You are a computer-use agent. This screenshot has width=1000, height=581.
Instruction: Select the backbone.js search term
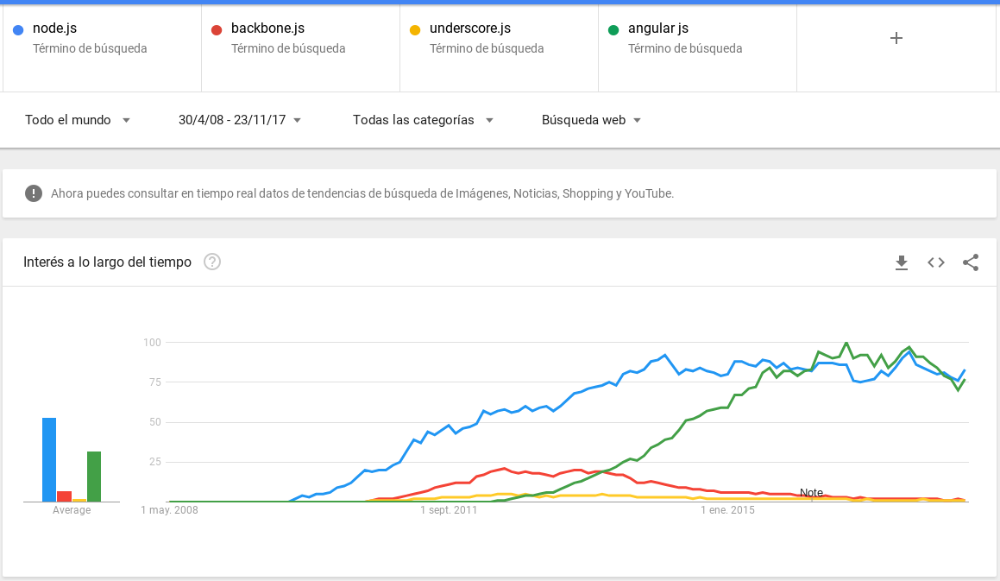point(267,28)
